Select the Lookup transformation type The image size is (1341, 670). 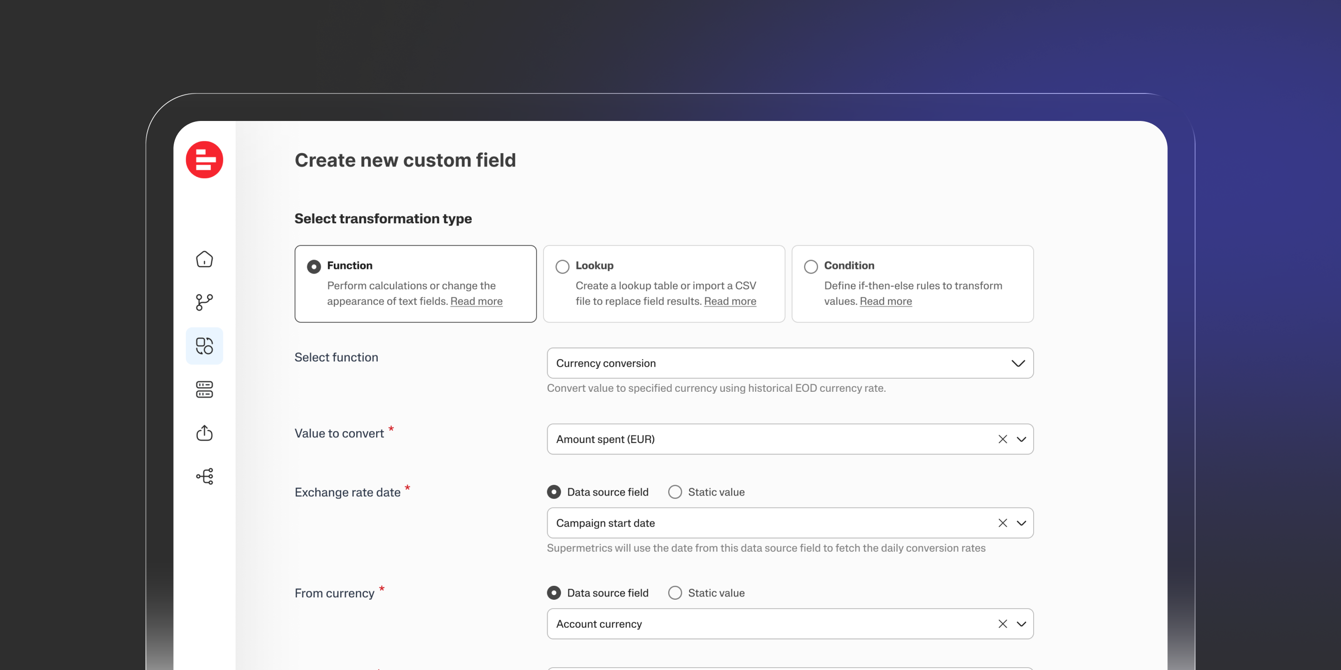click(562, 266)
